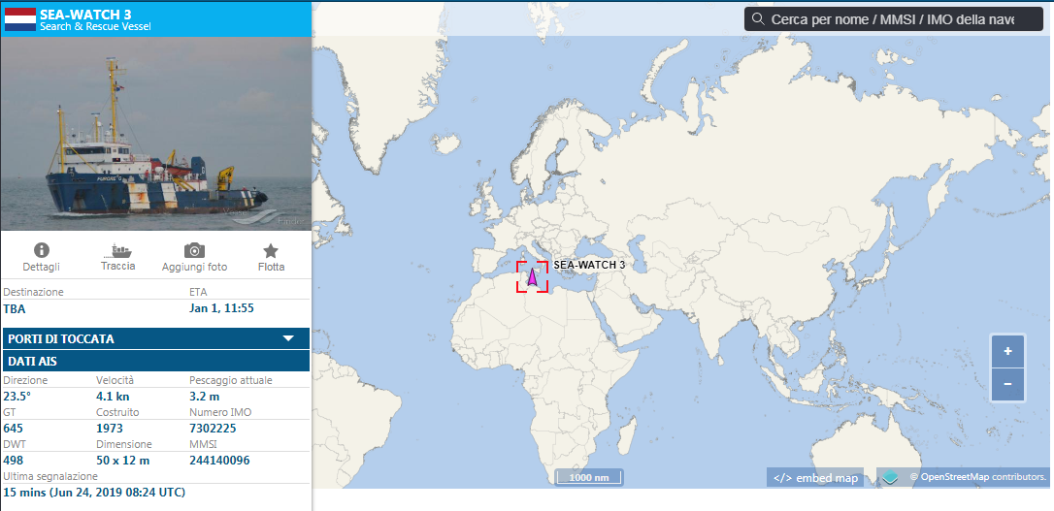Viewport: 1054px width, 511px height.
Task: Click the SEA-WATCH 3 map label
Action: [x=589, y=266]
